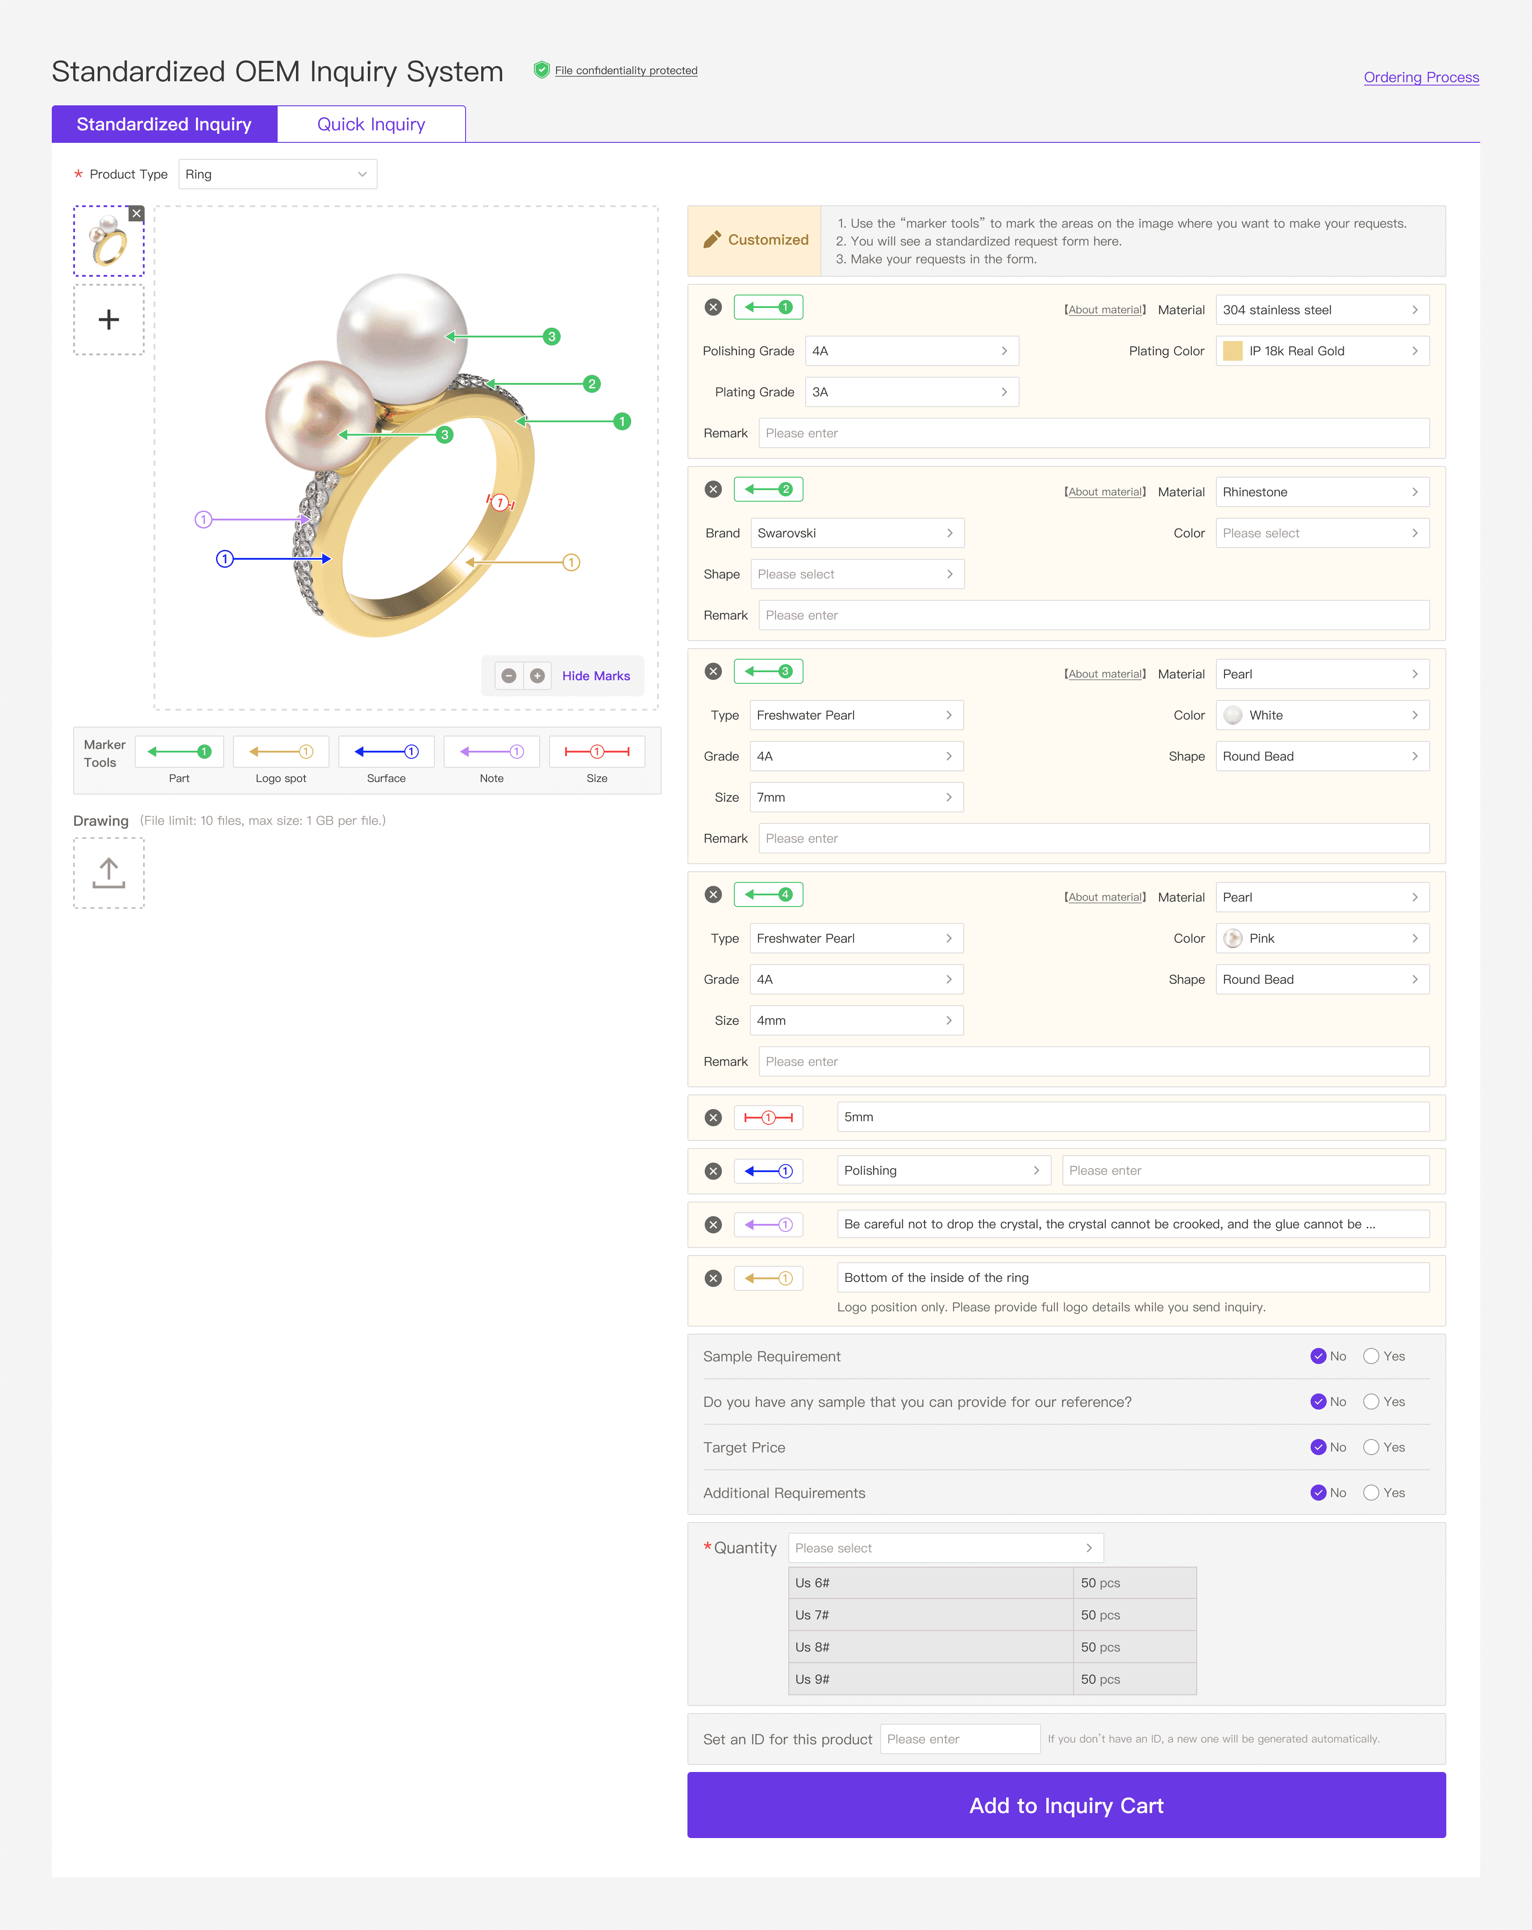The image size is (1532, 1930).
Task: Click the drawing upload arrow icon
Action: click(x=108, y=873)
